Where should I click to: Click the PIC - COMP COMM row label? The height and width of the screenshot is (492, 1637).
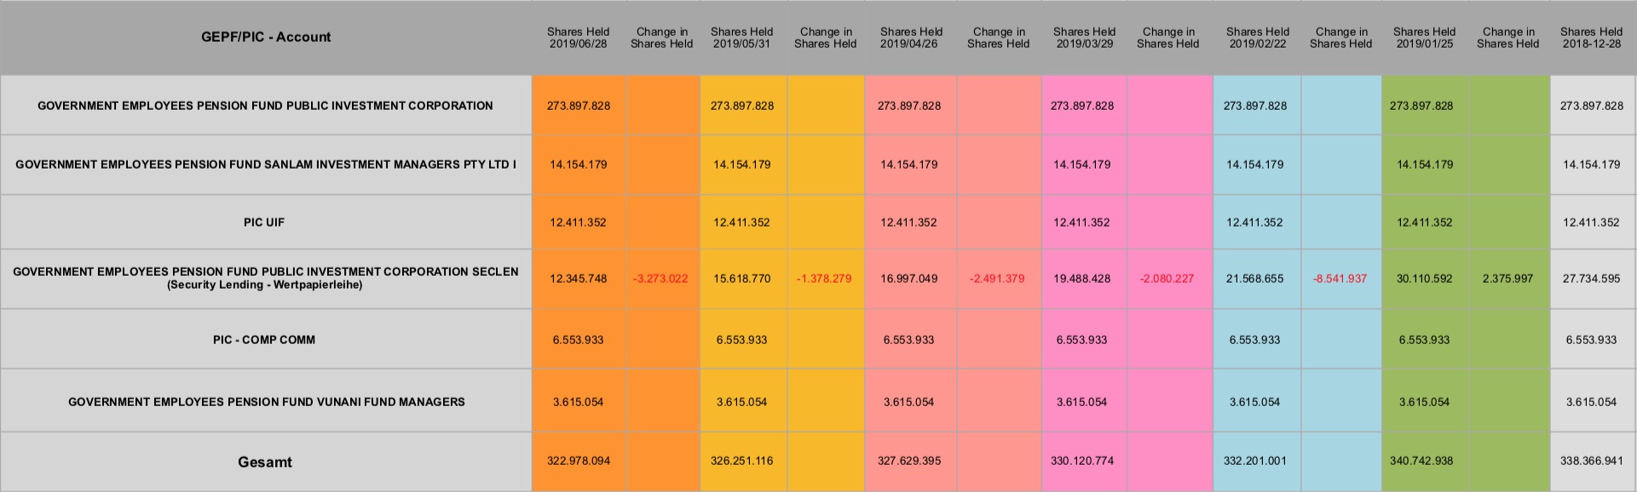pos(264,340)
